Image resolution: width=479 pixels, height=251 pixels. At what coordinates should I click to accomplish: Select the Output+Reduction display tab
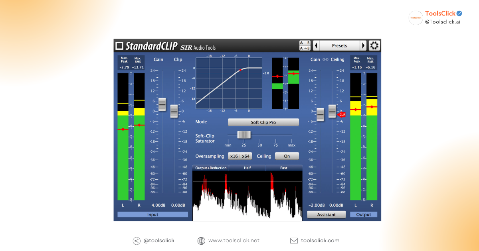211,168
